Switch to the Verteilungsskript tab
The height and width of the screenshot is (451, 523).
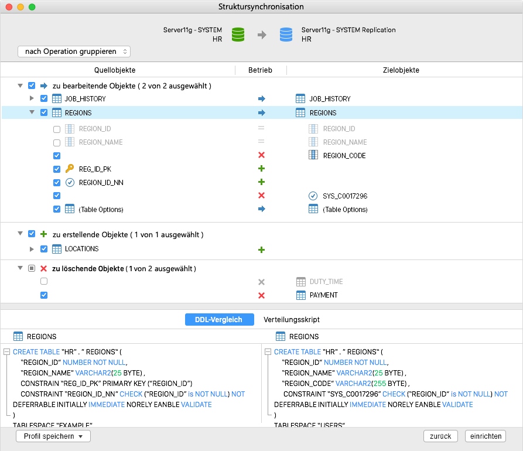(292, 320)
